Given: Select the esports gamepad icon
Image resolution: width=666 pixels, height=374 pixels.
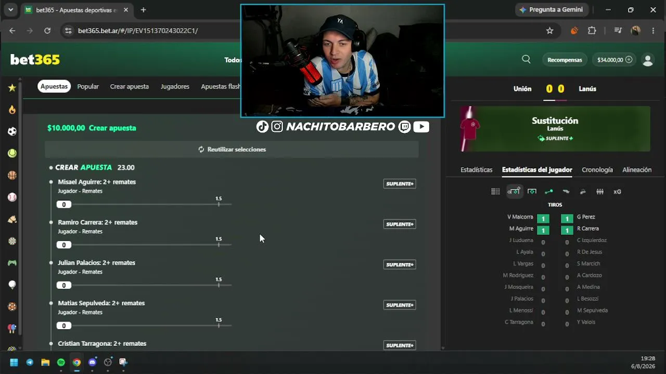Looking at the screenshot, I should (x=12, y=263).
